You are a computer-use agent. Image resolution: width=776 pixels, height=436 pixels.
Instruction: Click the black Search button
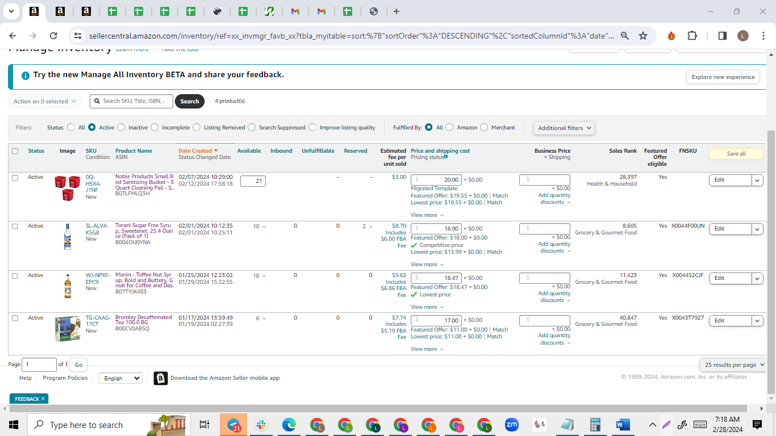click(190, 102)
